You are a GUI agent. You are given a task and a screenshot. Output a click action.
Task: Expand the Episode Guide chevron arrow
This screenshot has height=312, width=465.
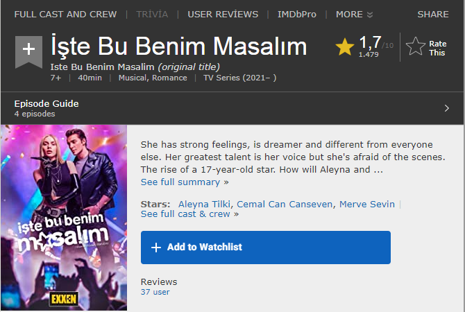446,108
